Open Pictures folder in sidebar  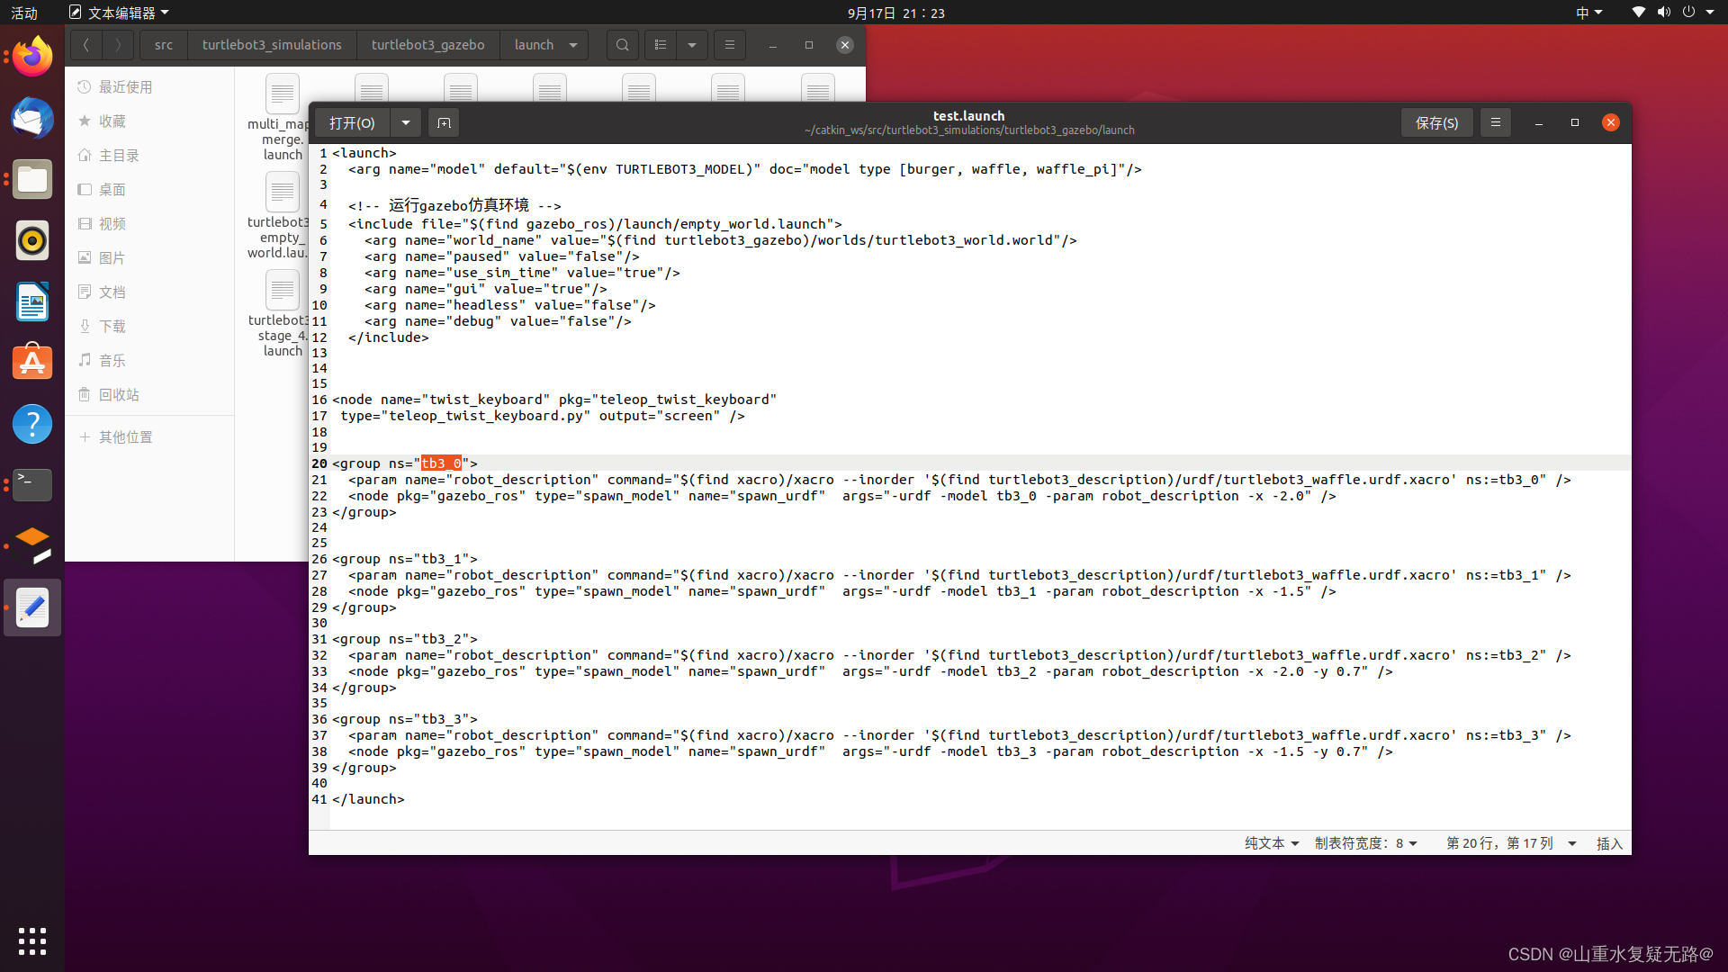point(149,258)
